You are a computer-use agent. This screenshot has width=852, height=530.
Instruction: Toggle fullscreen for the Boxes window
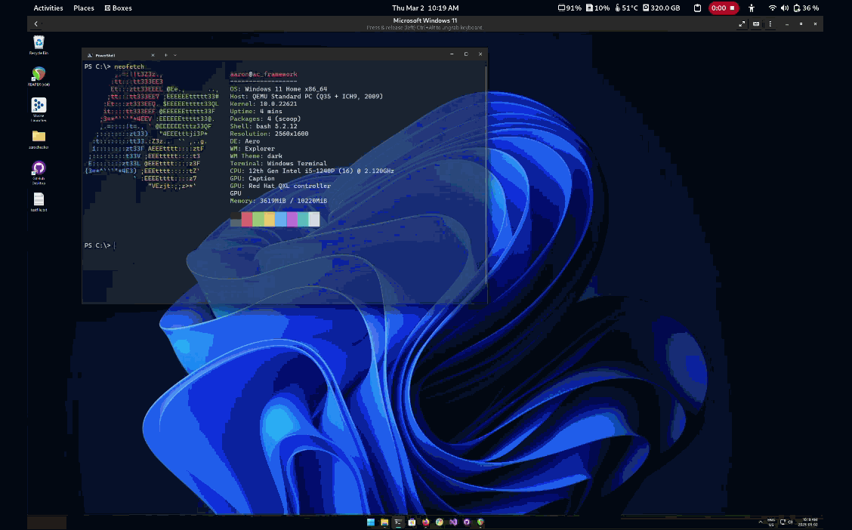click(x=742, y=24)
